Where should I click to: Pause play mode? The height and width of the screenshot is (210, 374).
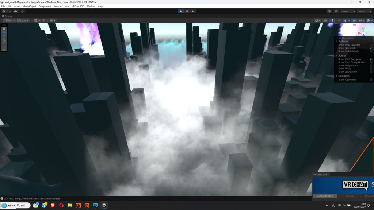(x=187, y=11)
